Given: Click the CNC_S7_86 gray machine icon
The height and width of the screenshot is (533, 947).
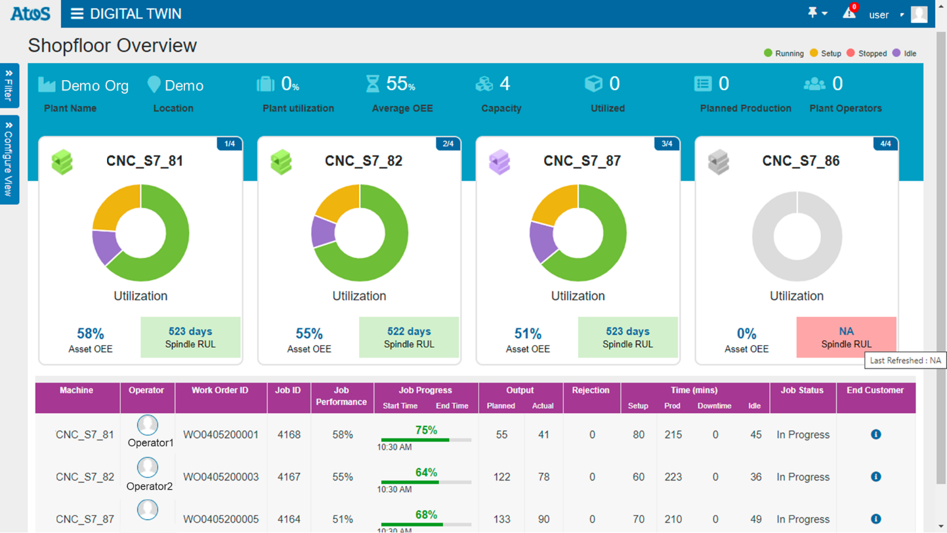Looking at the screenshot, I should click(x=719, y=161).
